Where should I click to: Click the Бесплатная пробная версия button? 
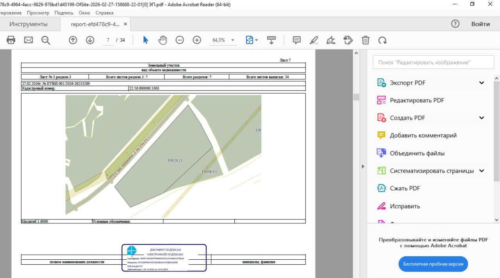tap(433, 264)
